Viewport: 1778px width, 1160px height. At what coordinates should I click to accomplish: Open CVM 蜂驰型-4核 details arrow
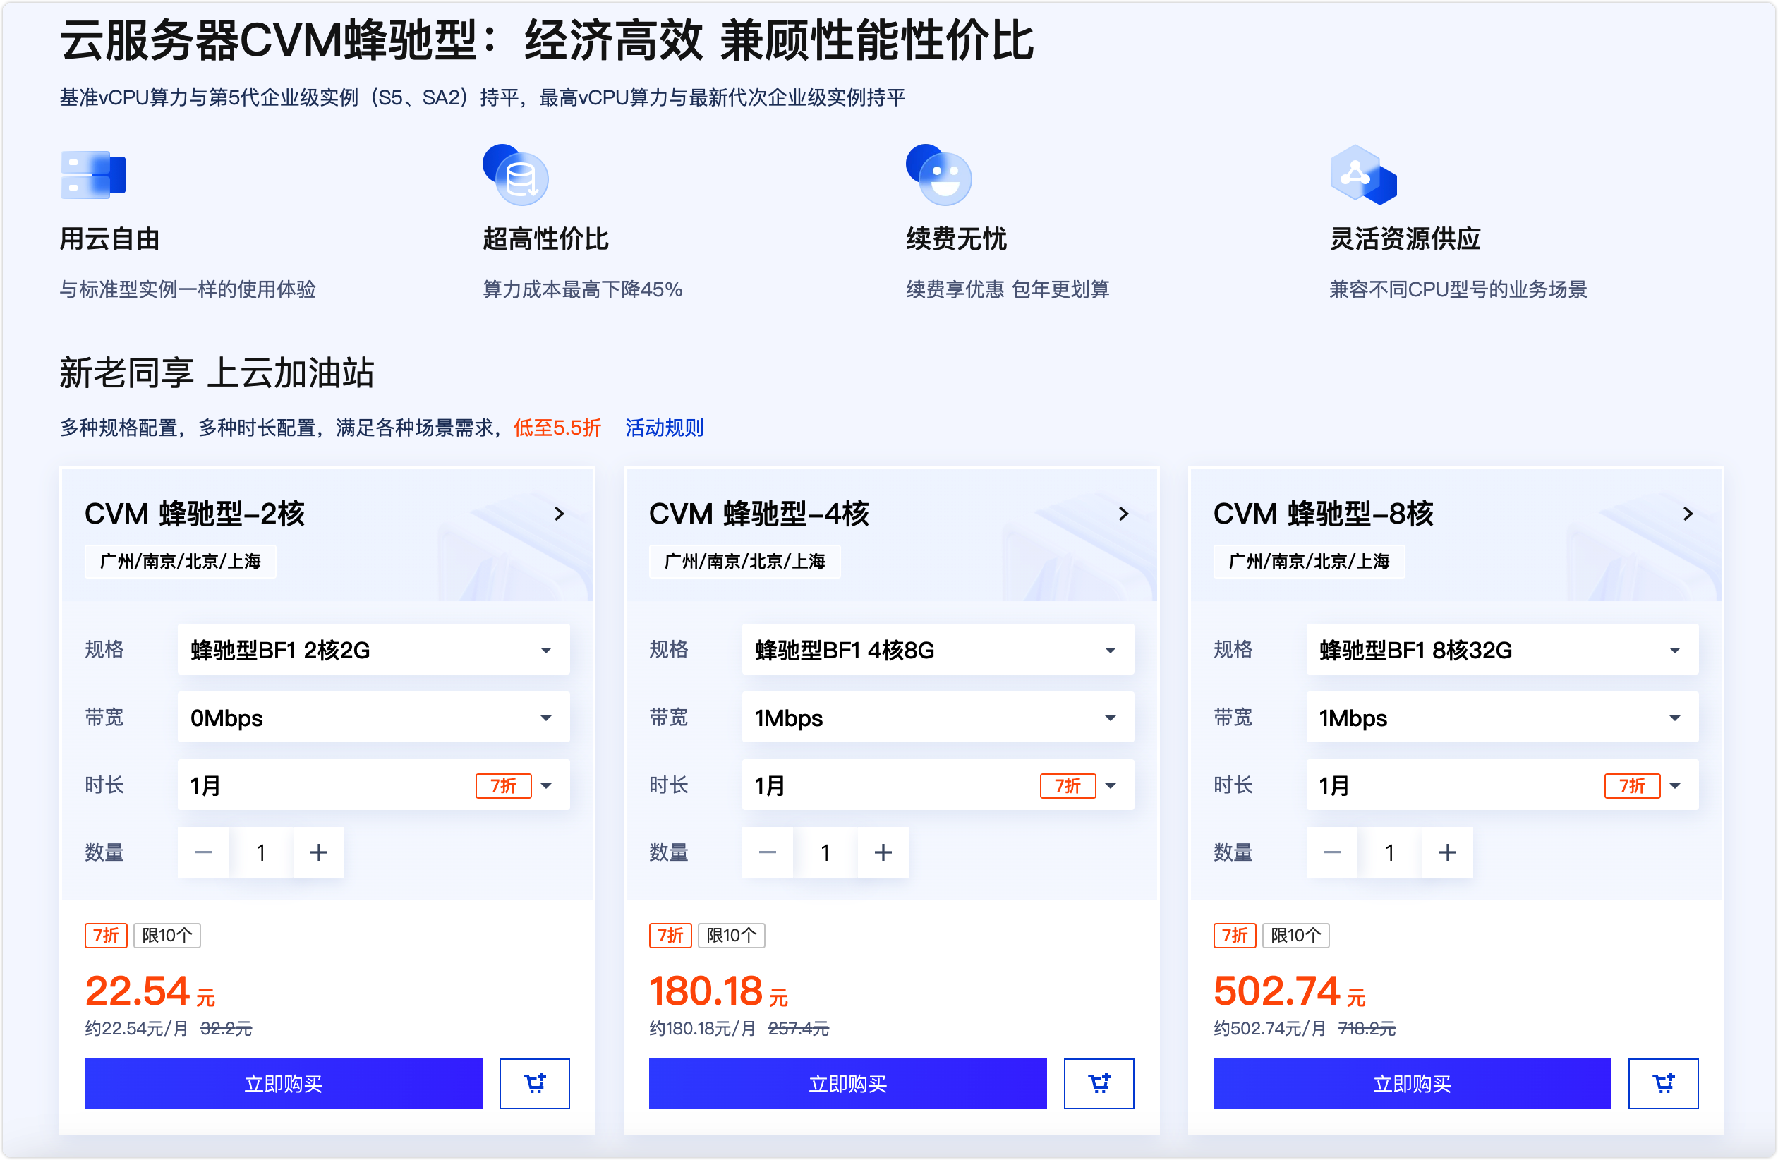(x=1123, y=513)
